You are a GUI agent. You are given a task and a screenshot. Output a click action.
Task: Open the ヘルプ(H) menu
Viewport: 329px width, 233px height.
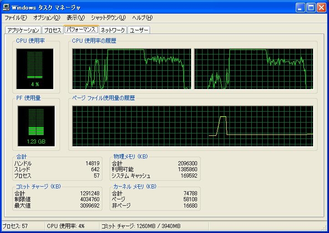pos(142,18)
